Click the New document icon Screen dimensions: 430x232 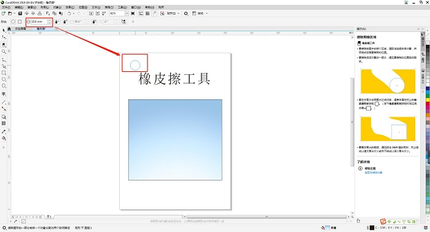(4, 14)
